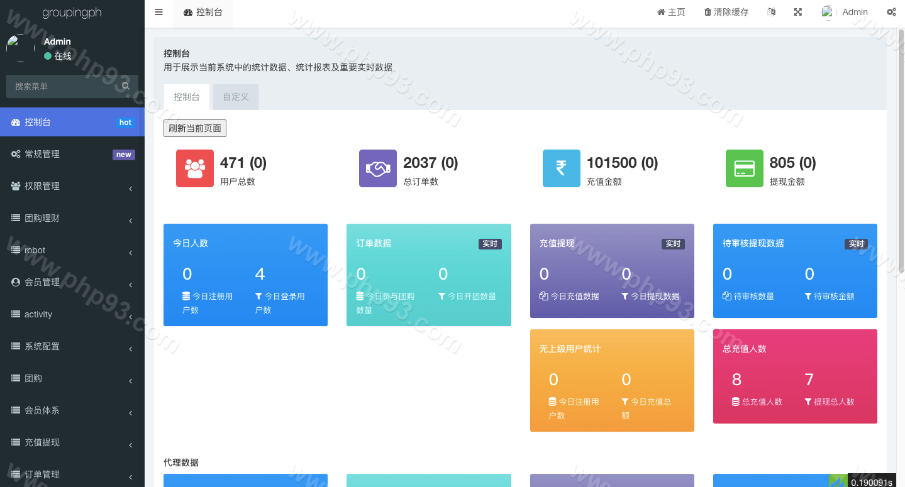Expand the 系统配置 sidebar menu
This screenshot has height=487, width=905.
tap(72, 346)
